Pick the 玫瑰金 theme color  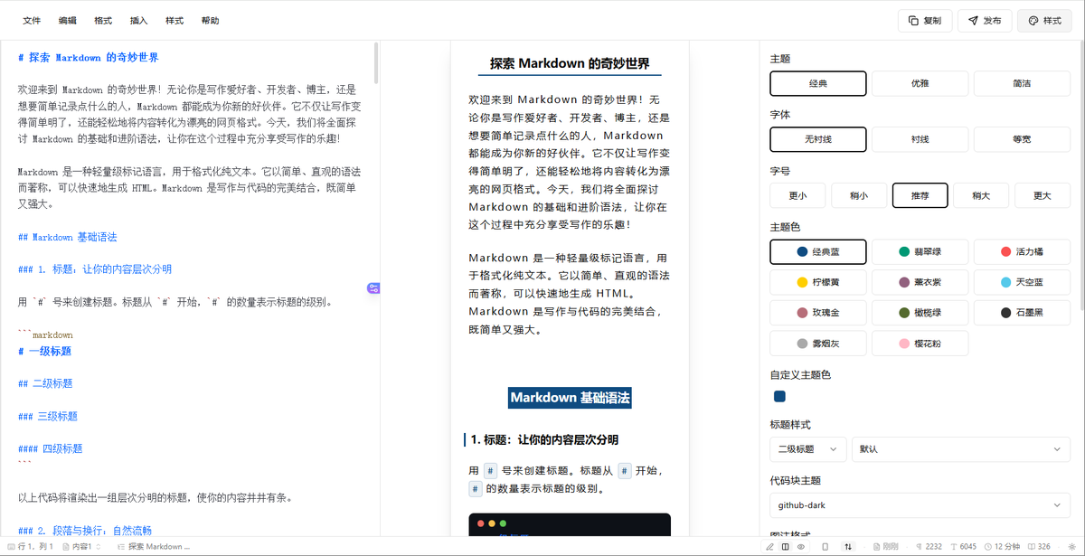click(x=818, y=313)
